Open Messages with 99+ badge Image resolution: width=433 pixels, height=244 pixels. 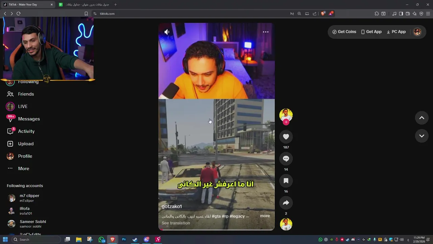pyautogui.click(x=23, y=119)
